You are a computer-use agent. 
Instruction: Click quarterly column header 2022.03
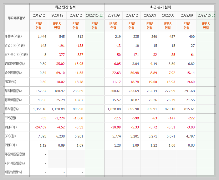[x=150, y=15]
